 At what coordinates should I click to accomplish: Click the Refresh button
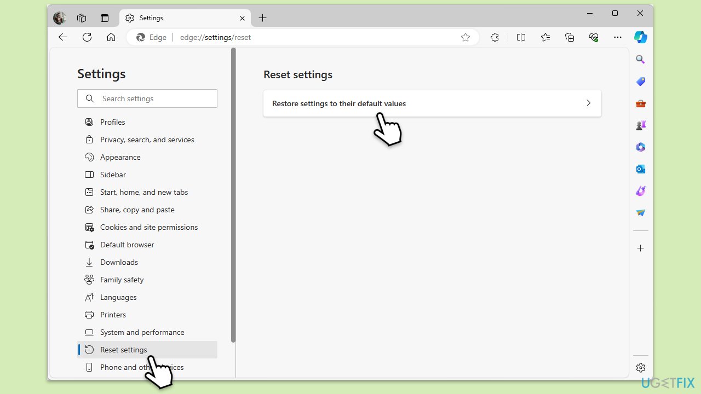(87, 37)
